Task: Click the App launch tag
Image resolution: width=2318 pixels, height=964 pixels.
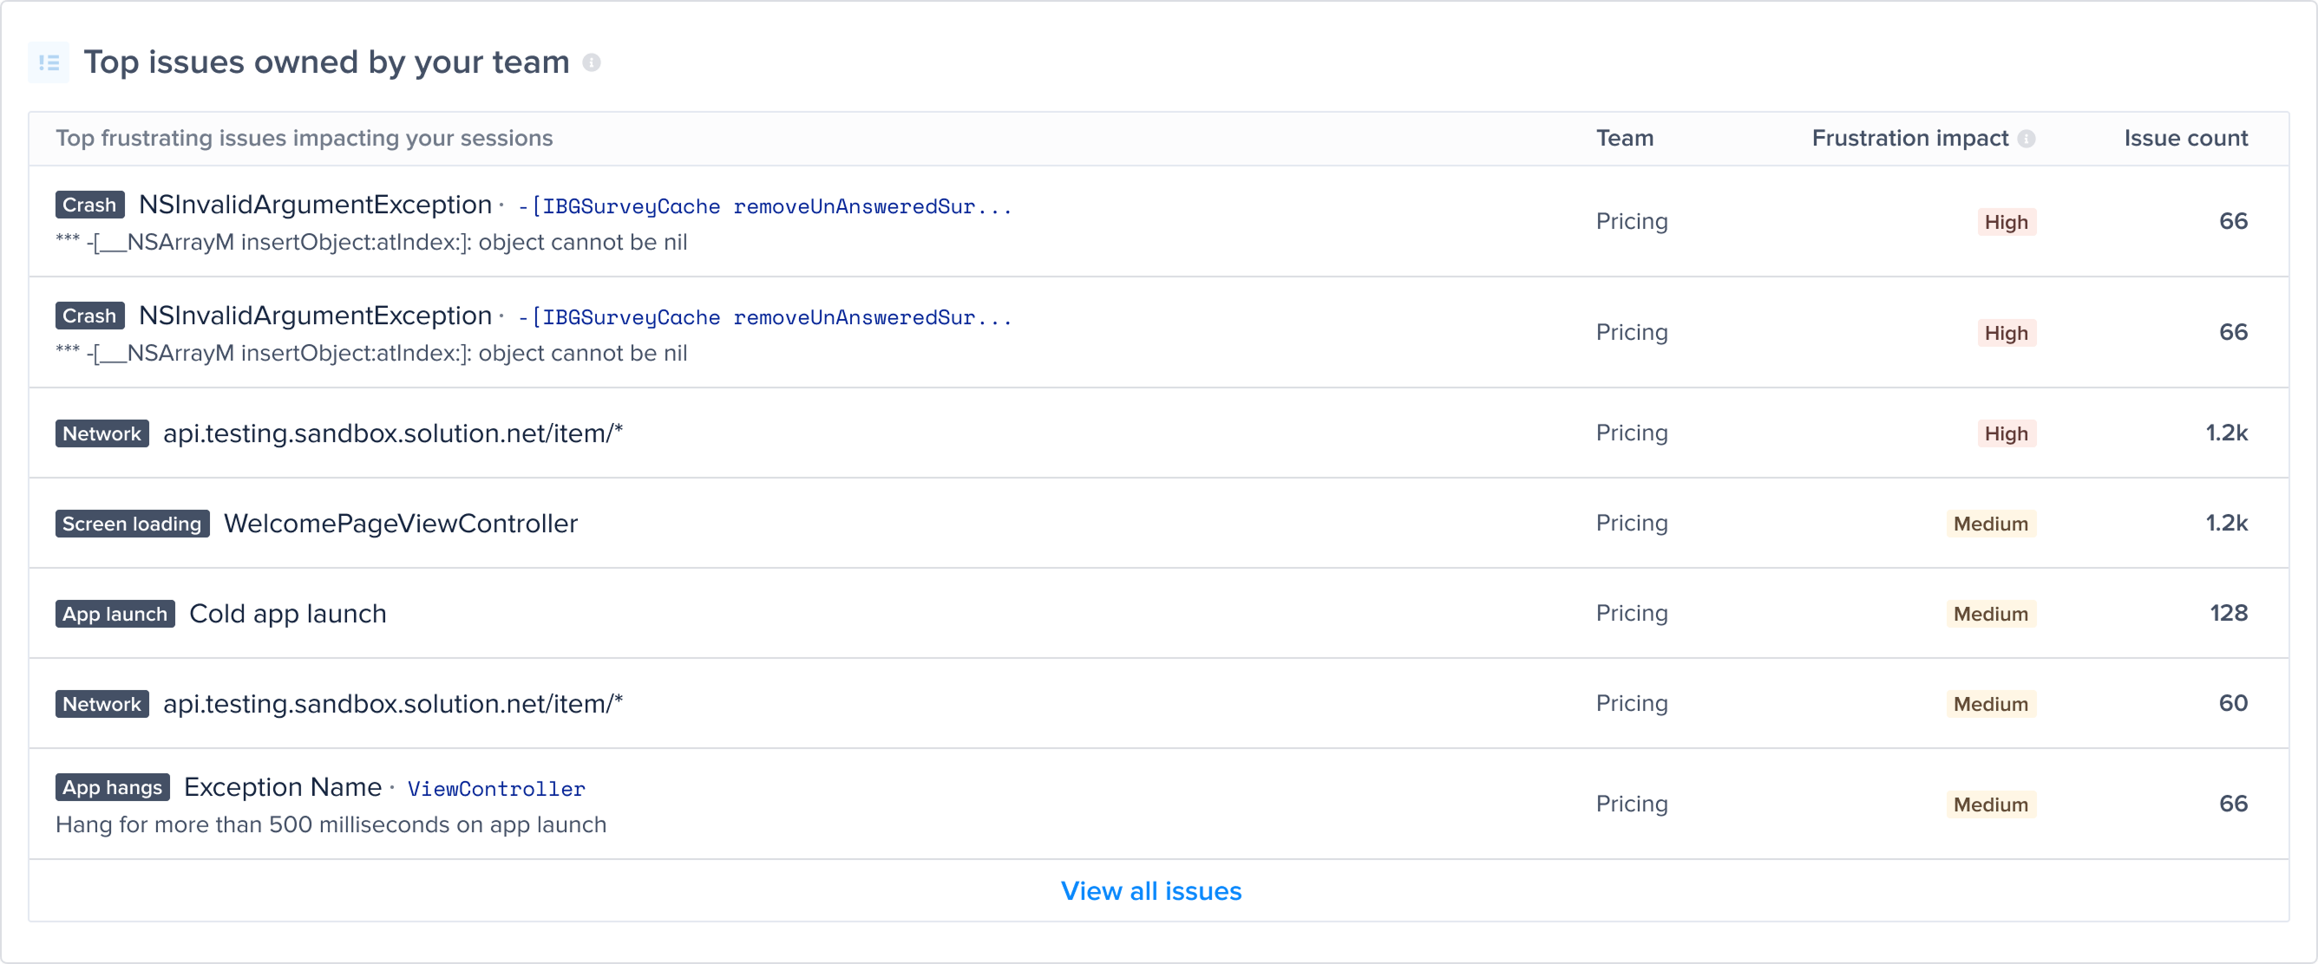Action: tap(115, 613)
